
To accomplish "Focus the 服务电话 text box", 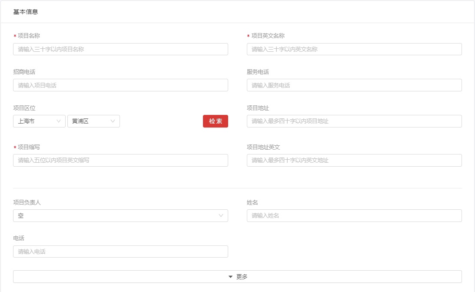I will (354, 85).
